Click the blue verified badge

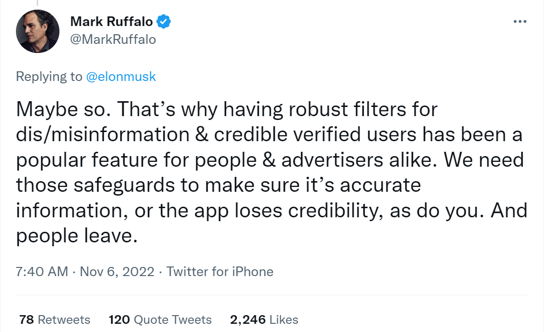[164, 22]
